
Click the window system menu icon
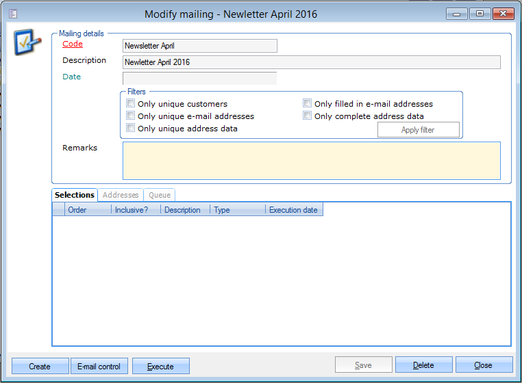[x=13, y=14]
